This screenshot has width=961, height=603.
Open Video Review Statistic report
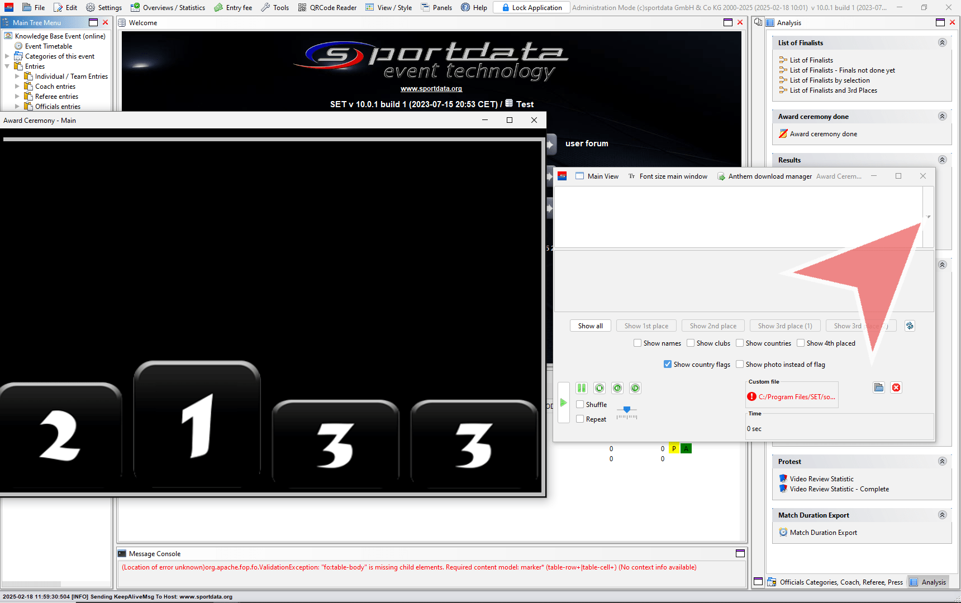coord(821,479)
